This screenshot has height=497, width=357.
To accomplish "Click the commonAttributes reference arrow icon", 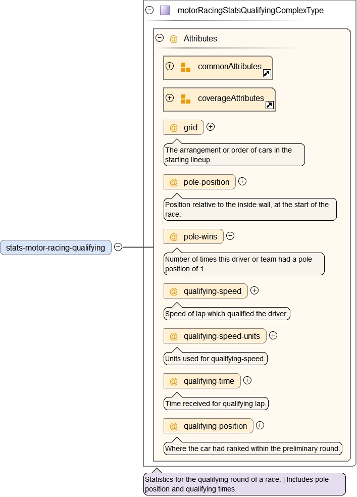I will (x=267, y=73).
